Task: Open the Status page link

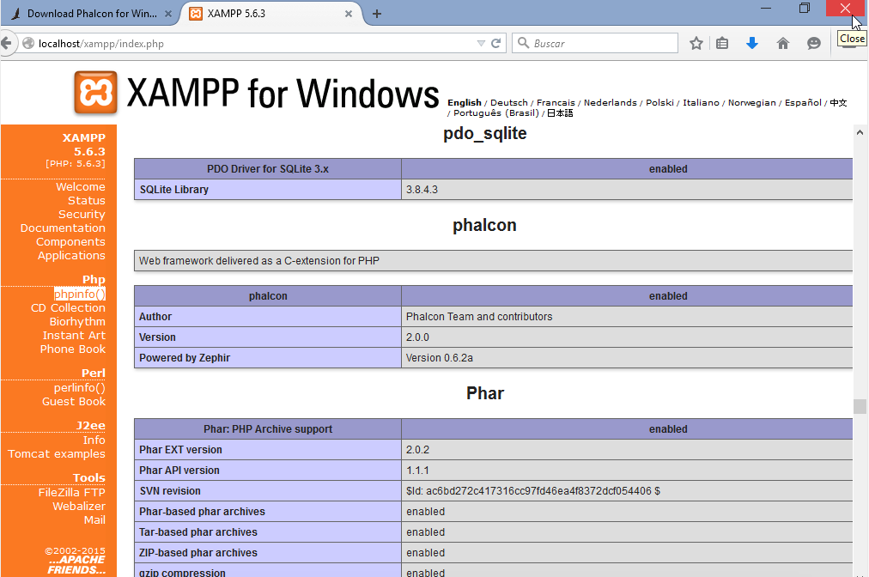Action: [86, 201]
